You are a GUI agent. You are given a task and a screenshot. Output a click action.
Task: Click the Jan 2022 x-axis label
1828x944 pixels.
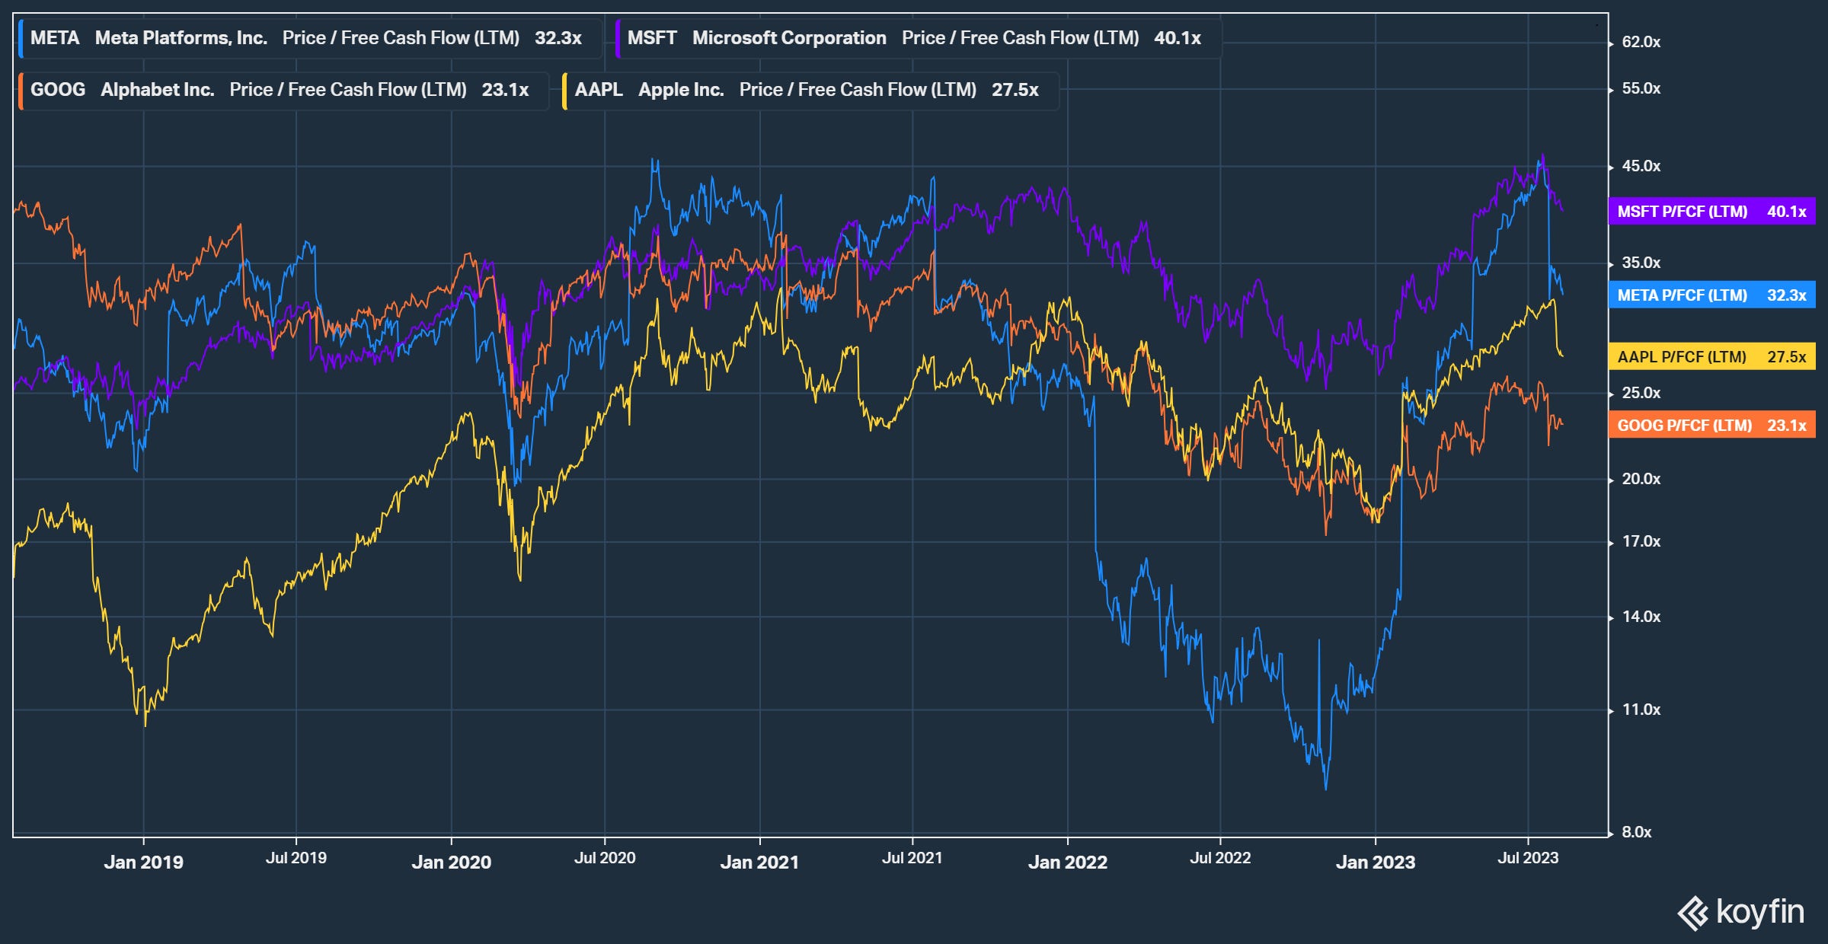click(x=1068, y=863)
